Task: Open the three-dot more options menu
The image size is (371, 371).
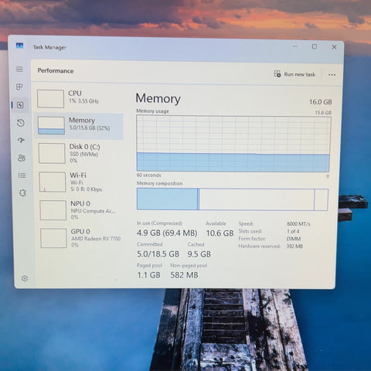Action: point(332,75)
